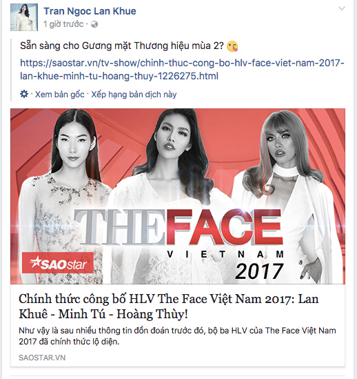Click the SAOstar logo badge on image

click(58, 263)
